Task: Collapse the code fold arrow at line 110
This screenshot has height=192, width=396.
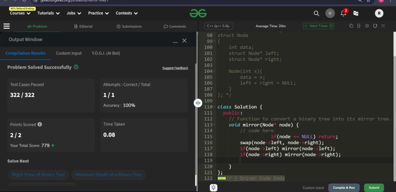Action: (x=214, y=107)
